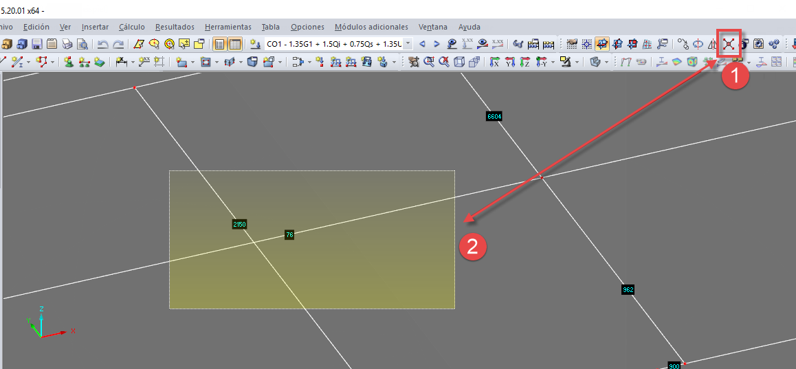Undo the last action
Screen dimensions: 796x369
click(x=103, y=44)
